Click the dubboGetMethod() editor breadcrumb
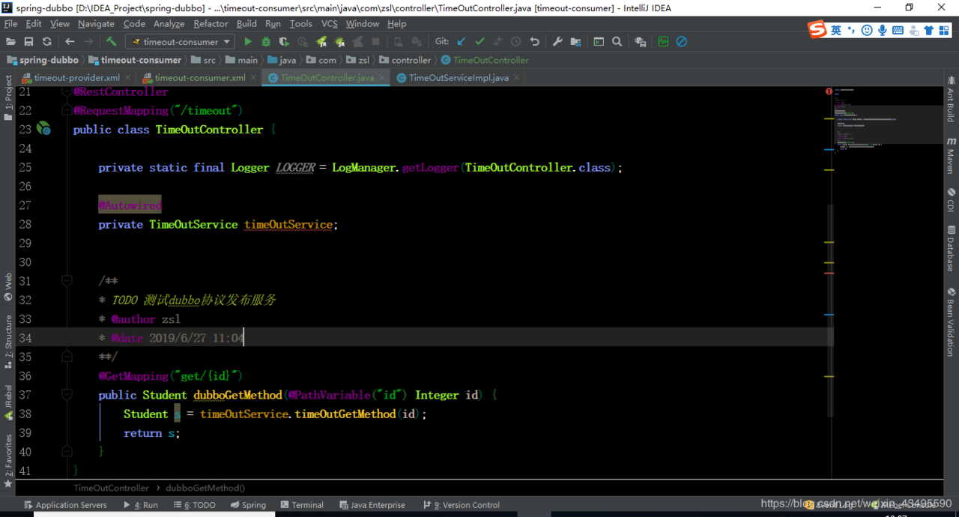This screenshot has width=959, height=517. [x=205, y=488]
